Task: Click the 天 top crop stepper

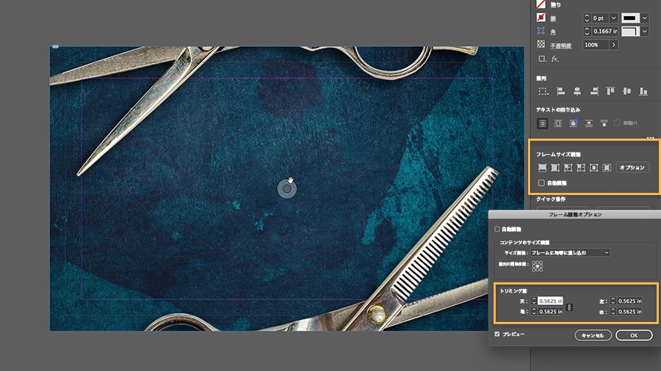Action: [534, 301]
